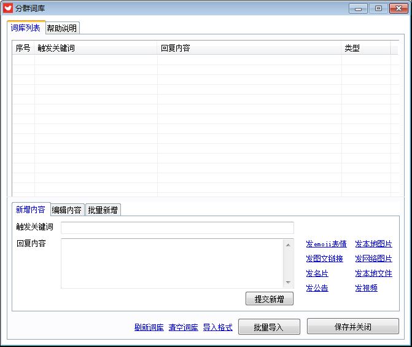Click the 发emoji表情 link
Screen dimensions: 412x347
coord(326,244)
